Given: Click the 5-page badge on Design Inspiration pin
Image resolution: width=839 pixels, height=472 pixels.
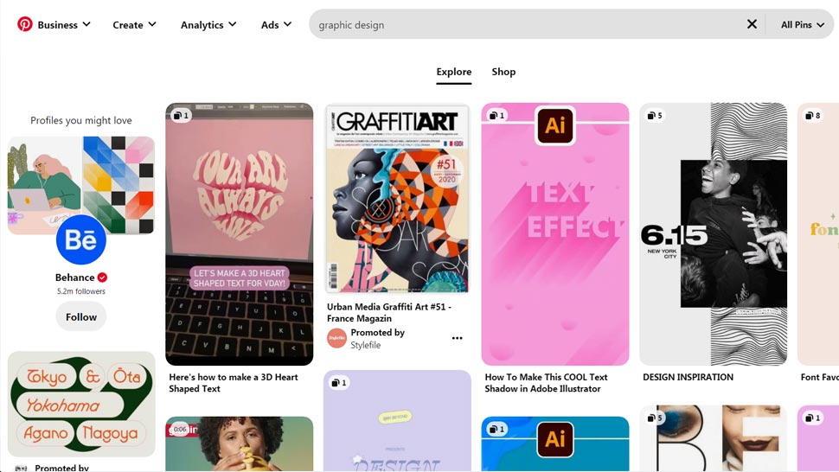Looking at the screenshot, I should click(655, 115).
